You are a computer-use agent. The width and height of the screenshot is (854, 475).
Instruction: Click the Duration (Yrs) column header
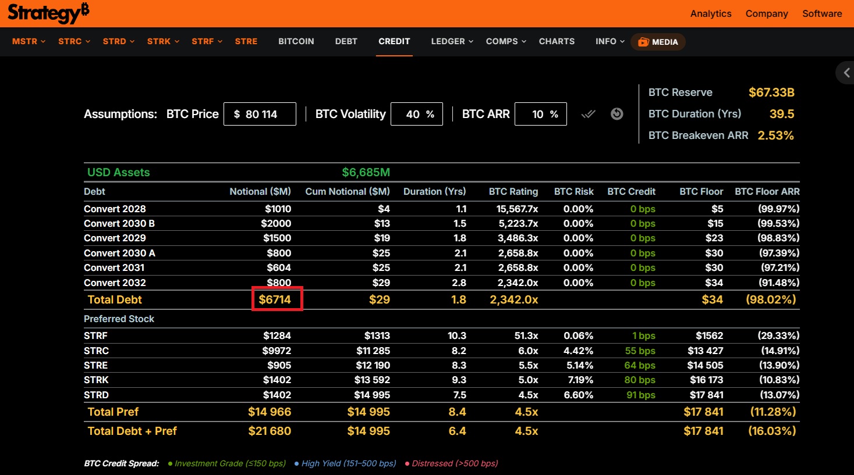[x=435, y=191]
